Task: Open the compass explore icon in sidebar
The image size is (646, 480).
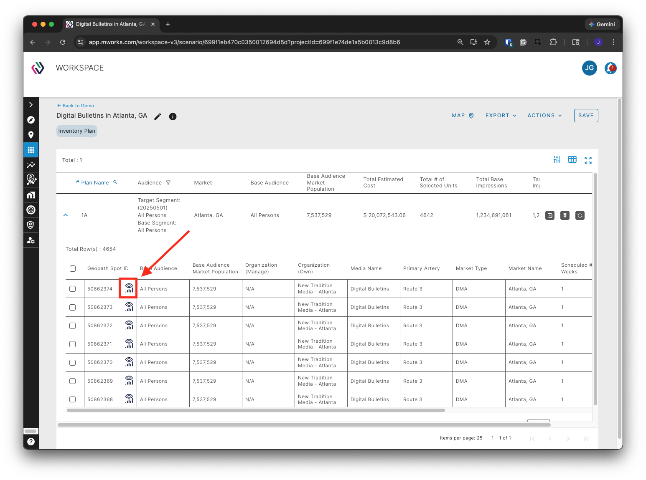Action: coord(31,120)
